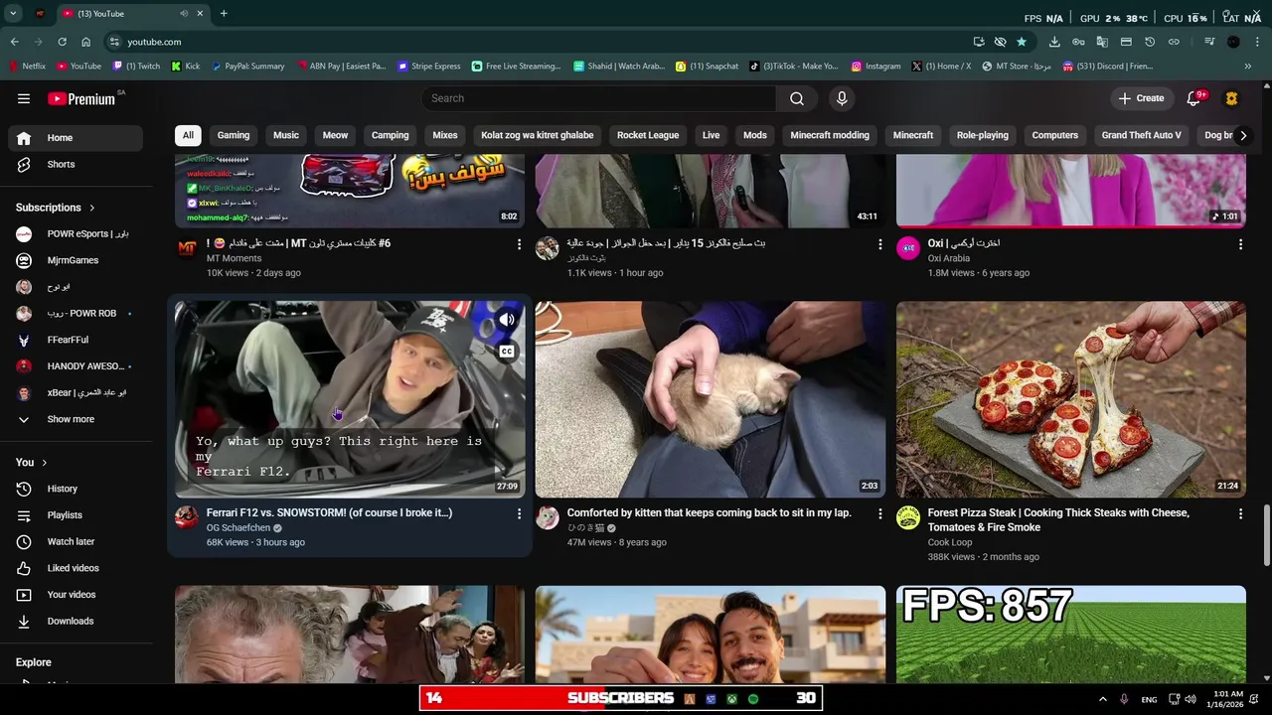Open POWR eSports subscription
This screenshot has width=1272, height=715.
point(76,234)
